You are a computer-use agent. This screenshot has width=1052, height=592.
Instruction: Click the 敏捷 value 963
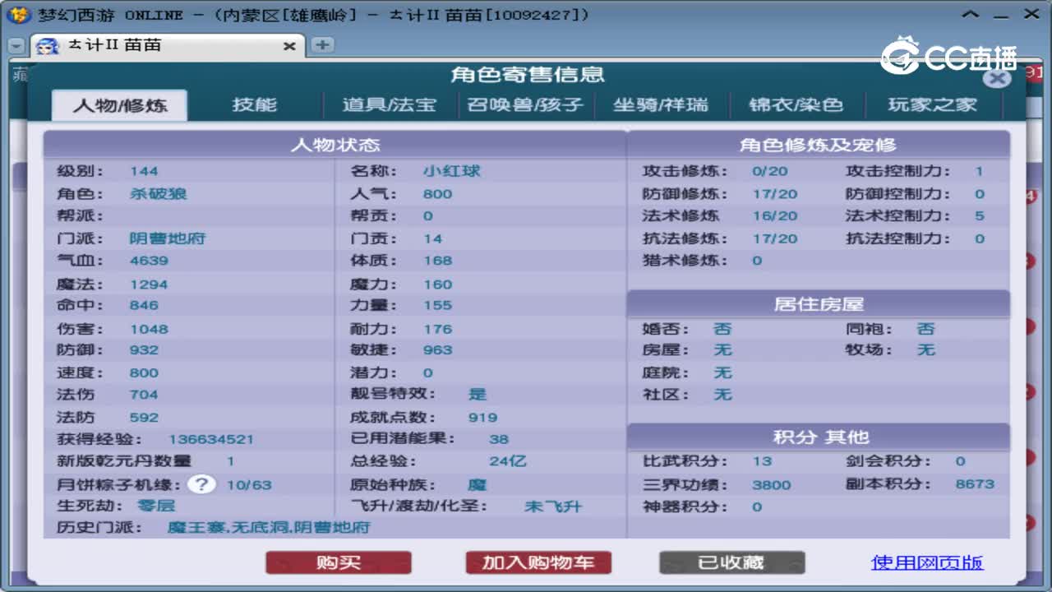(438, 349)
